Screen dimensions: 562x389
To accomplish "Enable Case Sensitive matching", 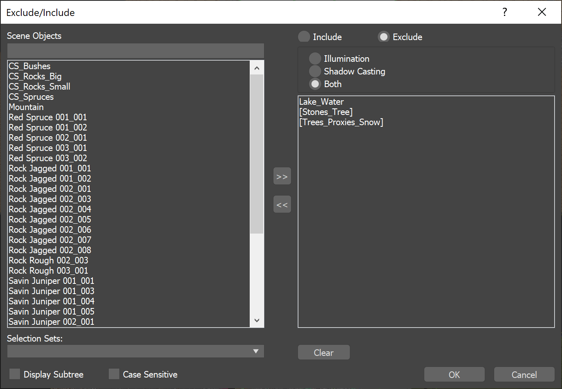I will coord(113,373).
